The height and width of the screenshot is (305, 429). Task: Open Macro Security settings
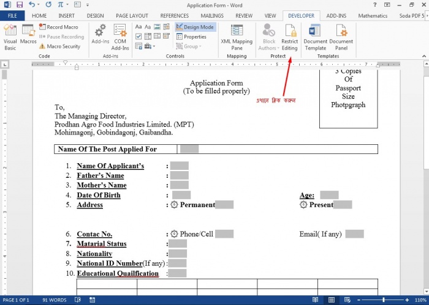pyautogui.click(x=59, y=46)
